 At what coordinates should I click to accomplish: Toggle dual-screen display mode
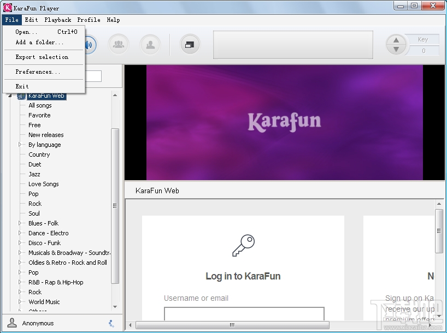click(190, 45)
